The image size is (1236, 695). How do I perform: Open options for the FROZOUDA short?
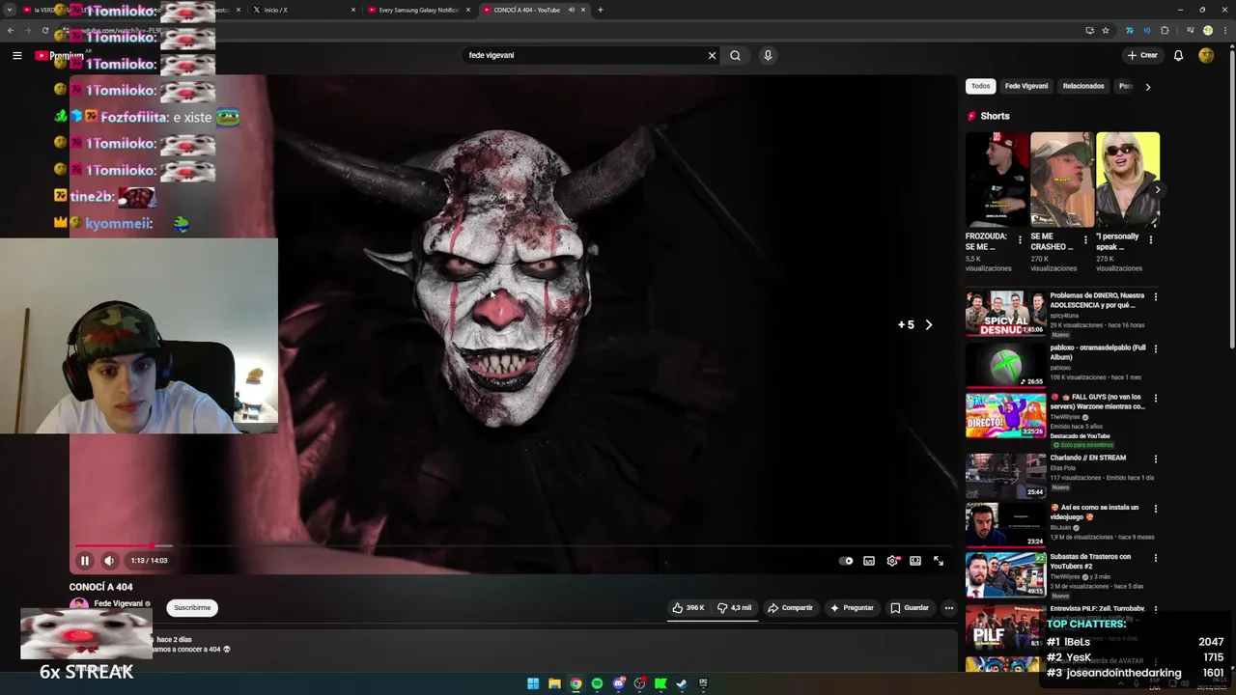(1020, 239)
